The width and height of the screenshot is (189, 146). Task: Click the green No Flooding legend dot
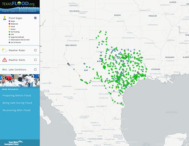click(x=9, y=32)
